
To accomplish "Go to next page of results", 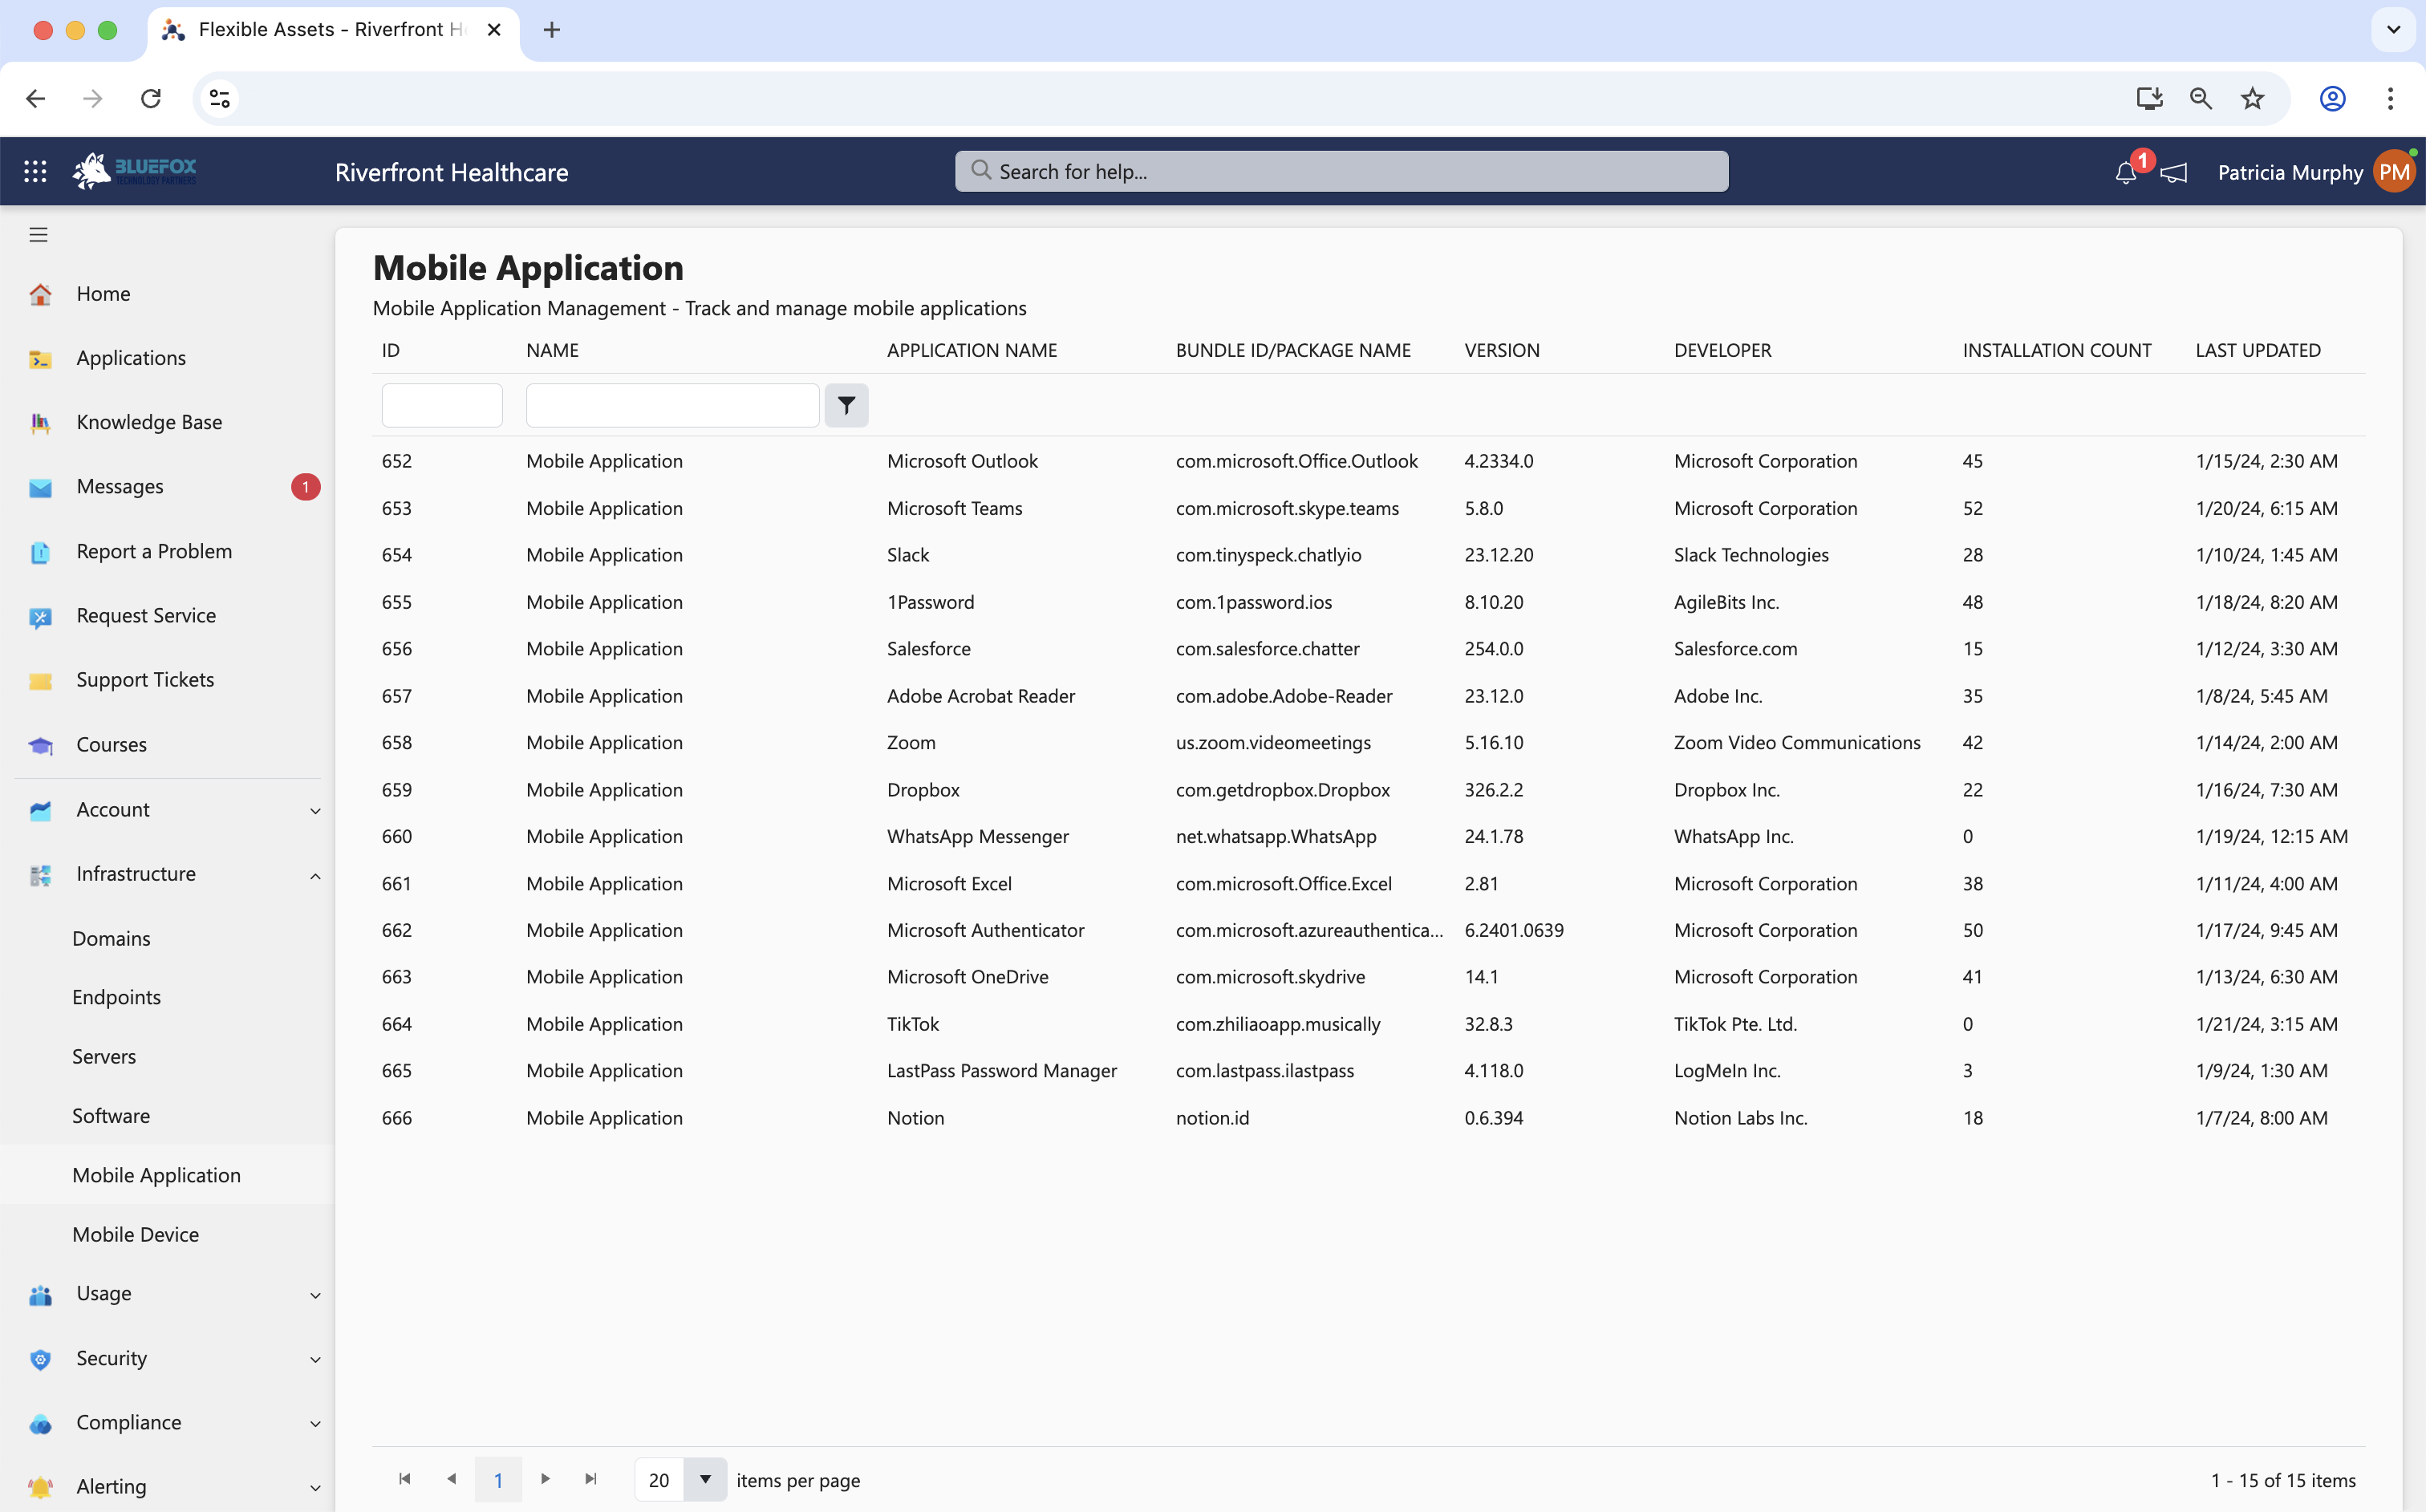I will point(545,1479).
